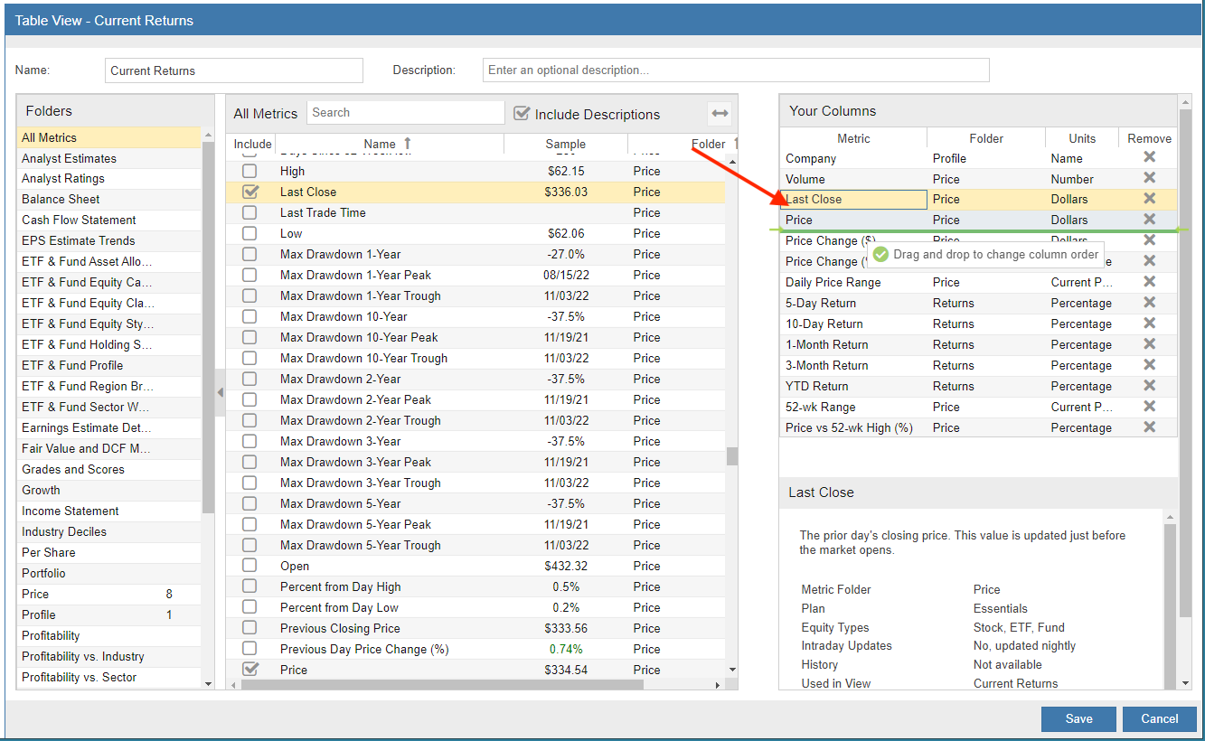This screenshot has height=741, width=1205.
Task: Collapse the Folders panel with left arrow
Action: click(x=220, y=393)
